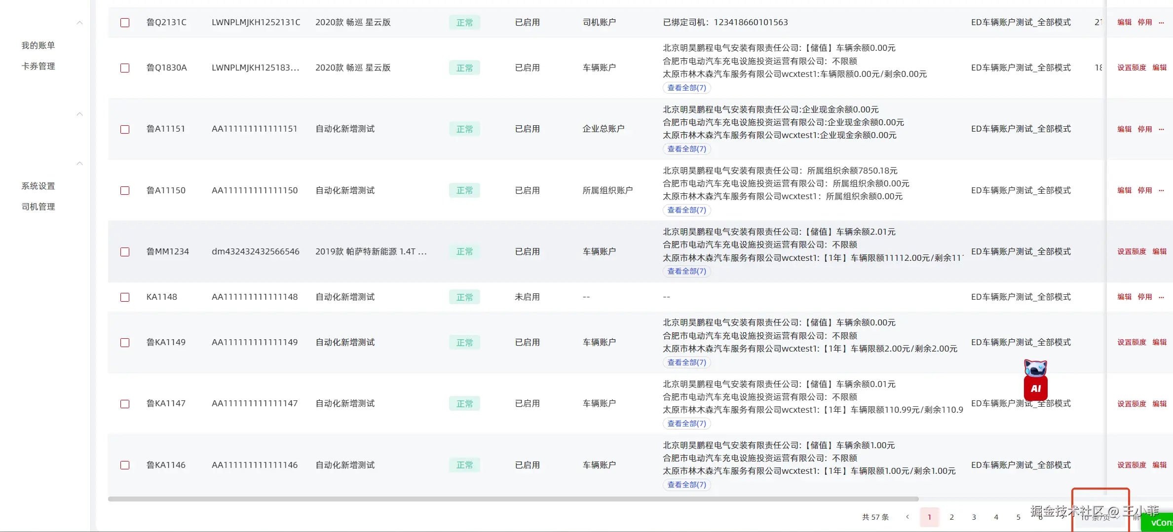The image size is (1173, 532).
Task: Enable the checkbox for 鲁KA1147
Action: [125, 404]
